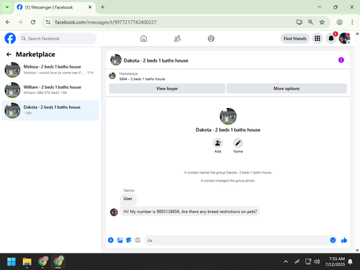360x270 pixels.
Task: Open the account profile picture menu
Action: pos(344,38)
